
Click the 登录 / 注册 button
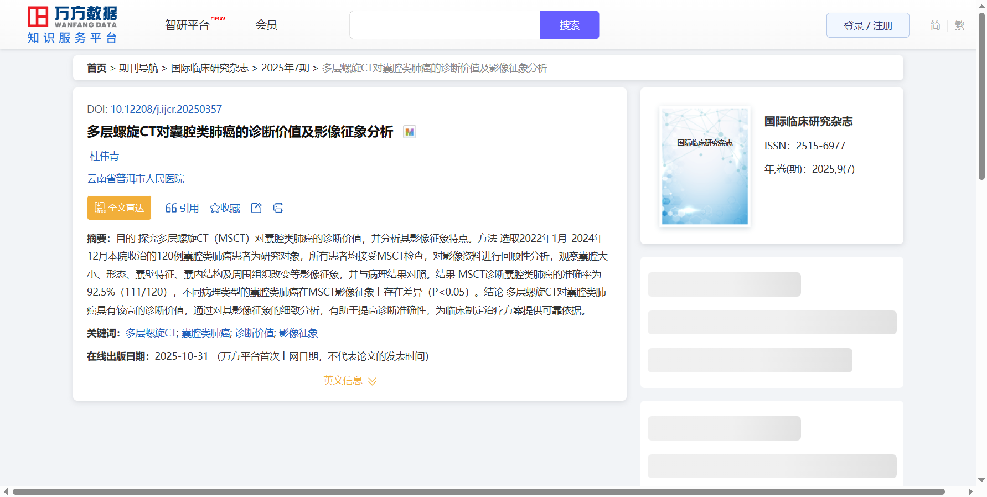coord(867,25)
